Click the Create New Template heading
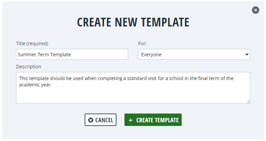 click(133, 22)
